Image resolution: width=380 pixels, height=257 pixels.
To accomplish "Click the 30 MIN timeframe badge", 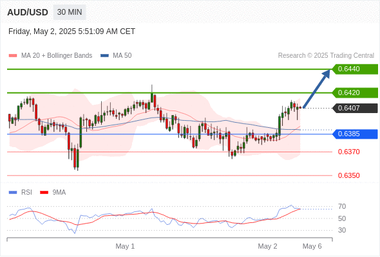I will [x=70, y=12].
